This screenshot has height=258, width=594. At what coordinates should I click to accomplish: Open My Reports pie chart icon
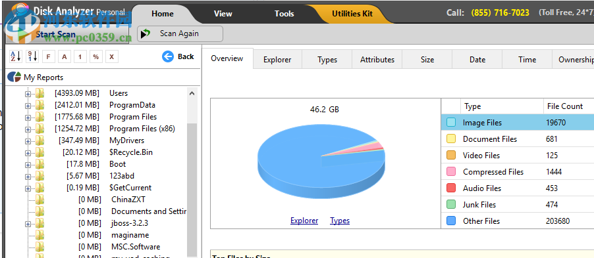(14, 77)
